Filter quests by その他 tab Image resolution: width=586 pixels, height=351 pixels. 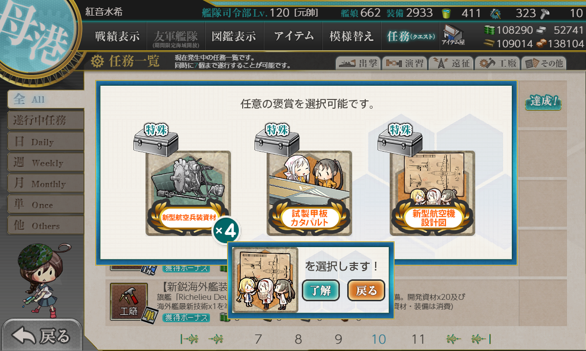pos(544,63)
